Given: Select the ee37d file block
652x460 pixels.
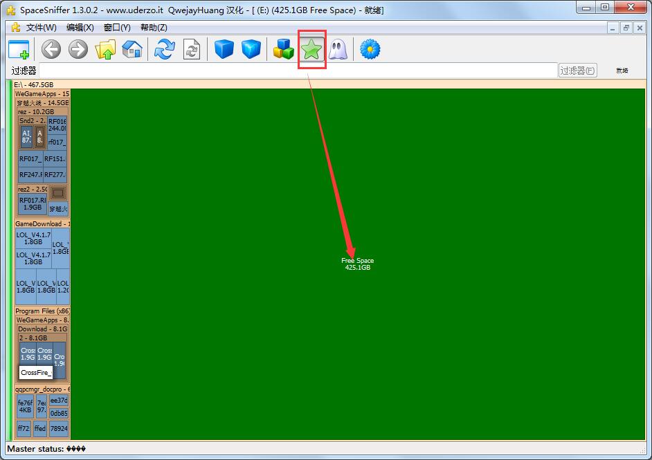Looking at the screenshot, I should click(x=59, y=400).
